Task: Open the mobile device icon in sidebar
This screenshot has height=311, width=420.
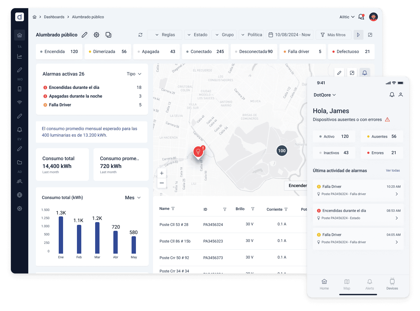Action: [x=20, y=89]
